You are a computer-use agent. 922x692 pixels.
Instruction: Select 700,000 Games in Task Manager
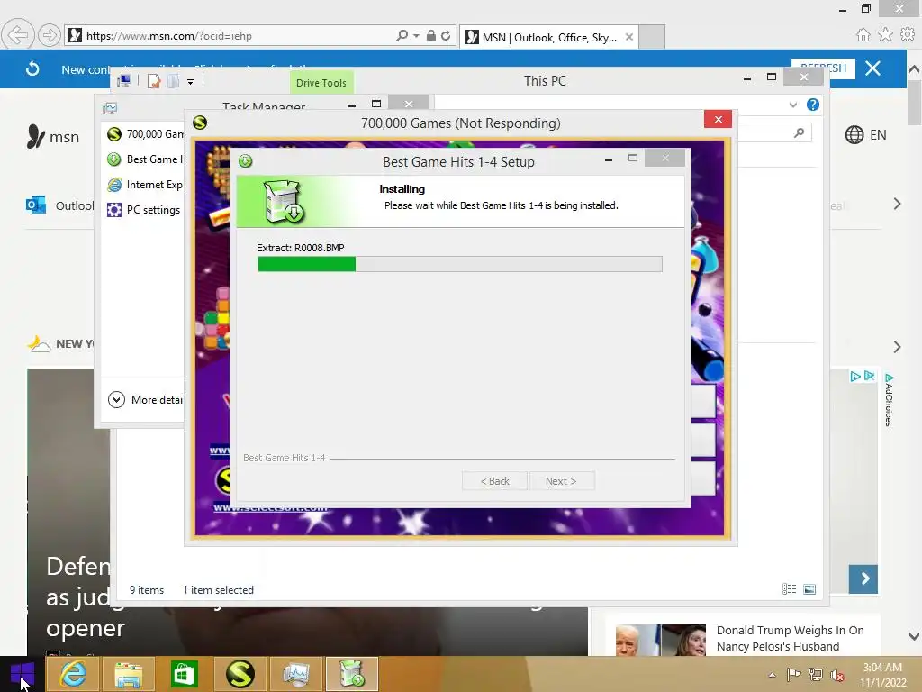pos(145,134)
